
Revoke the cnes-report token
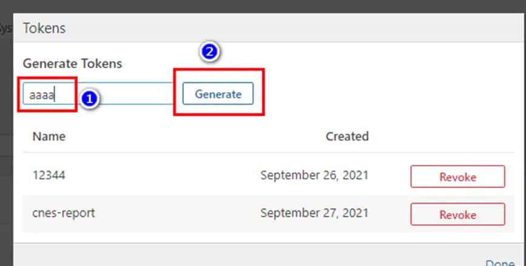[x=457, y=214]
